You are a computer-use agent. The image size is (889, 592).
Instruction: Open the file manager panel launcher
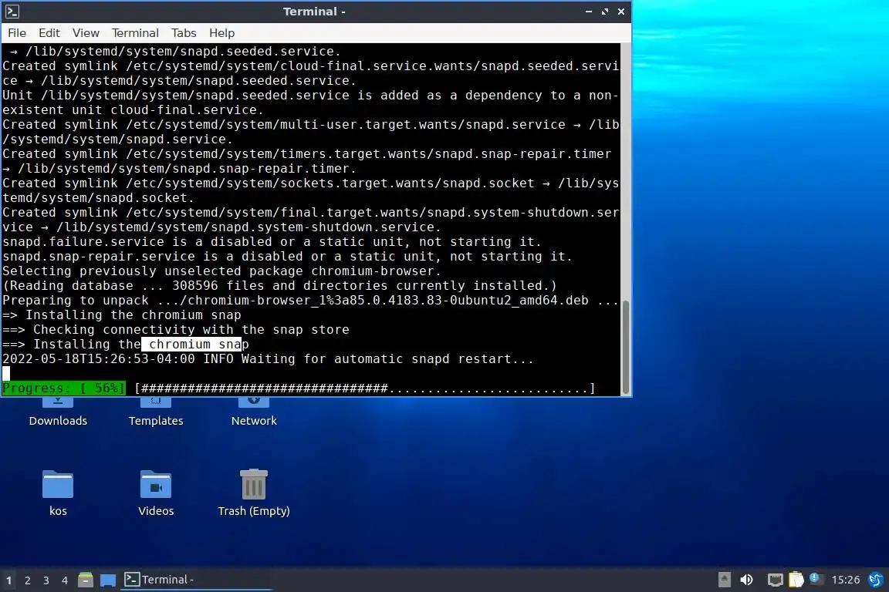[x=86, y=580]
